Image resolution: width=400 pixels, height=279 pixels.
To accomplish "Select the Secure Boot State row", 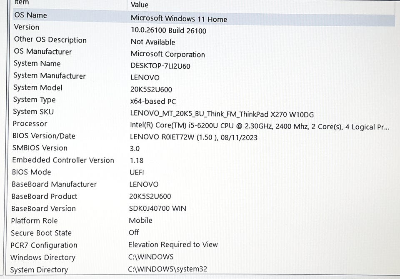I will coord(41,233).
